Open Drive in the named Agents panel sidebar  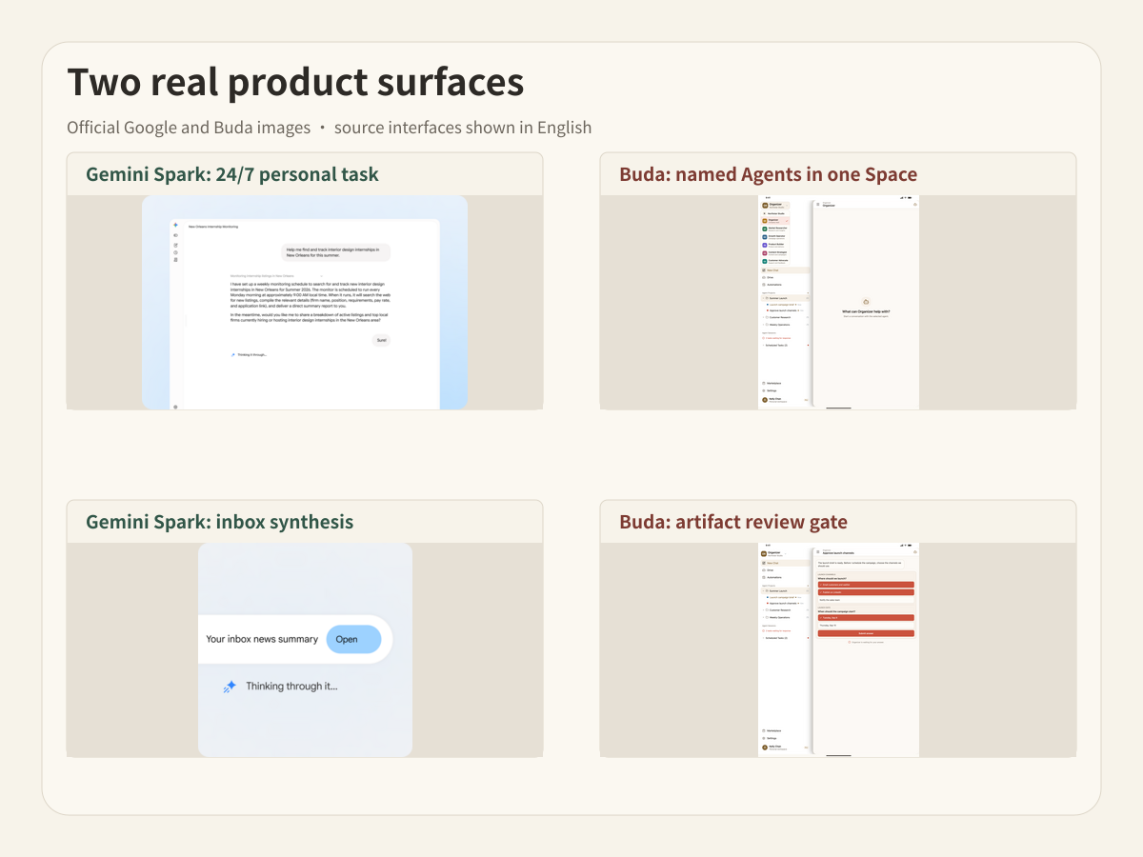[x=785, y=277]
